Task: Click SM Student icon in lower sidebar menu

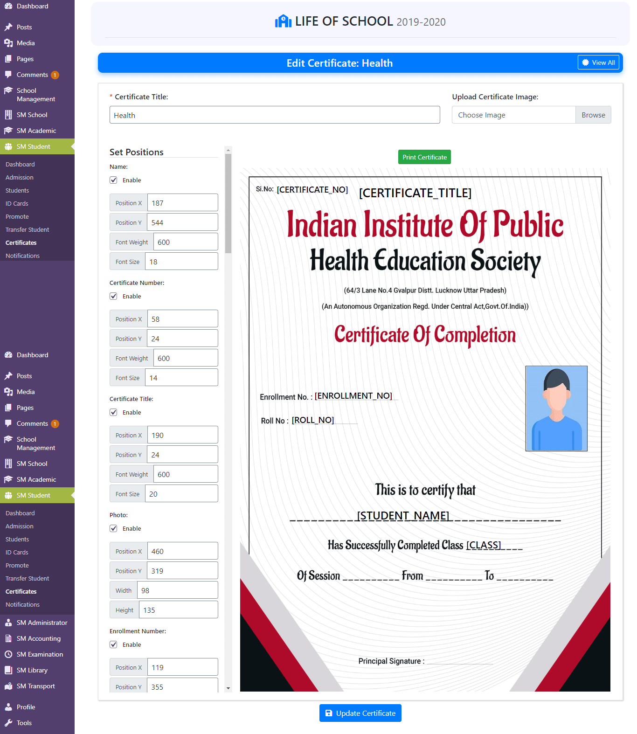Action: (8, 495)
